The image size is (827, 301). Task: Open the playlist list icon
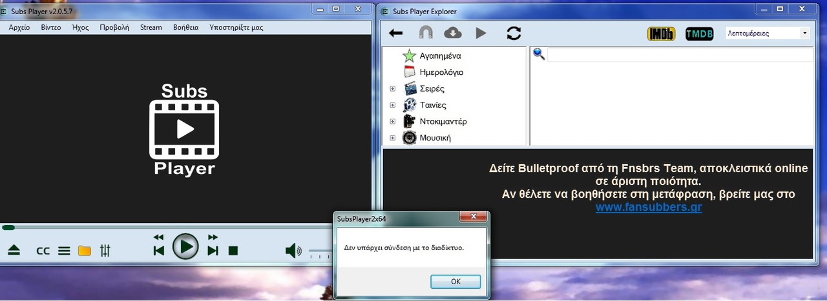pos(64,251)
